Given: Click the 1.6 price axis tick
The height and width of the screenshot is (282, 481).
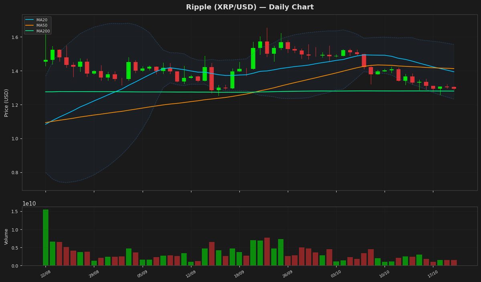Looking at the screenshot, I should pyautogui.click(x=16, y=37).
